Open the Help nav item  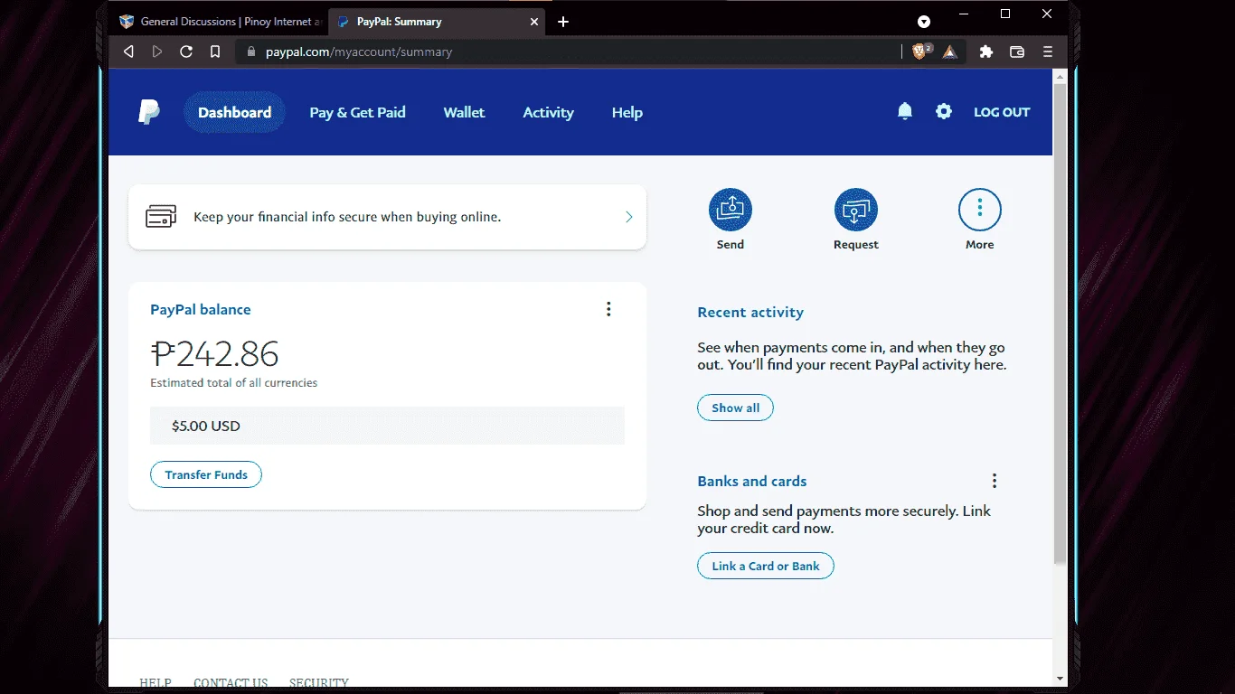coord(627,112)
